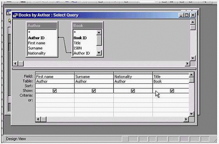This screenshot has width=219, height=144.
Task: Click Book field list scrollbar thumb
Action: [99, 40]
